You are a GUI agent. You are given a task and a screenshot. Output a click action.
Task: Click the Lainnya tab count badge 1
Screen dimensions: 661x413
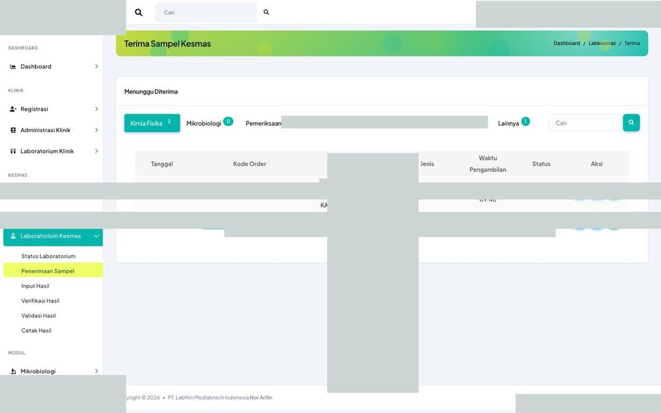coord(525,122)
